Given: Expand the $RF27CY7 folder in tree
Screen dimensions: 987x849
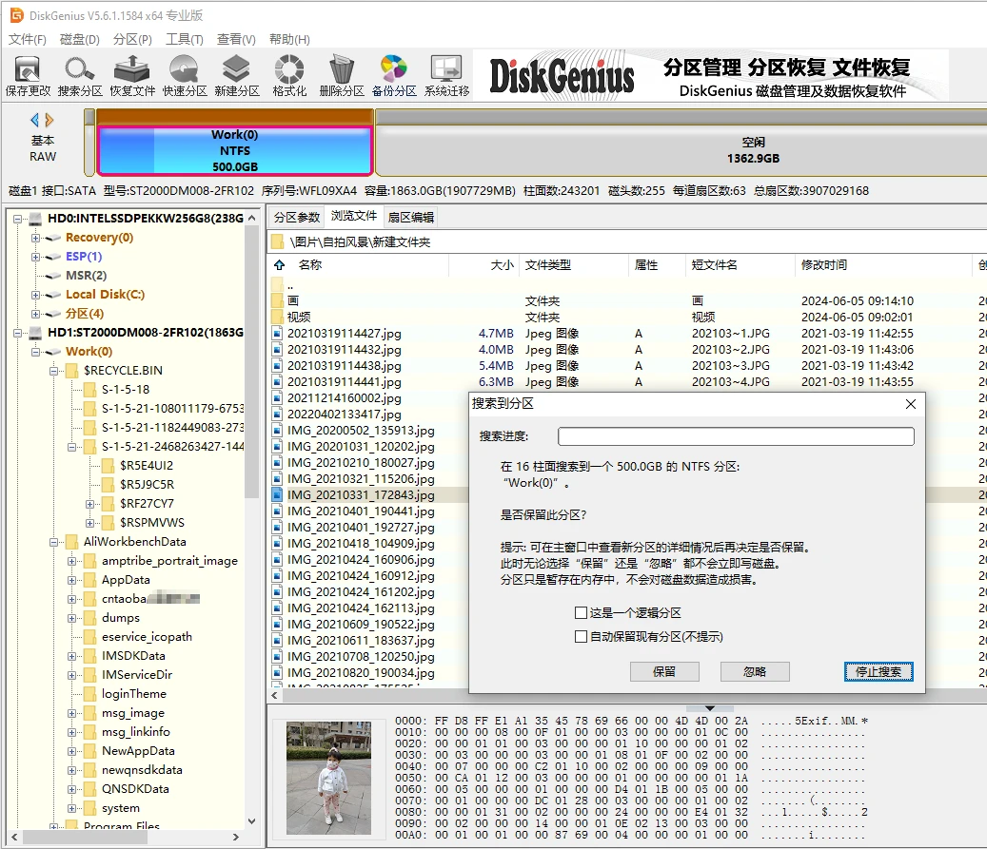Looking at the screenshot, I should point(90,504).
